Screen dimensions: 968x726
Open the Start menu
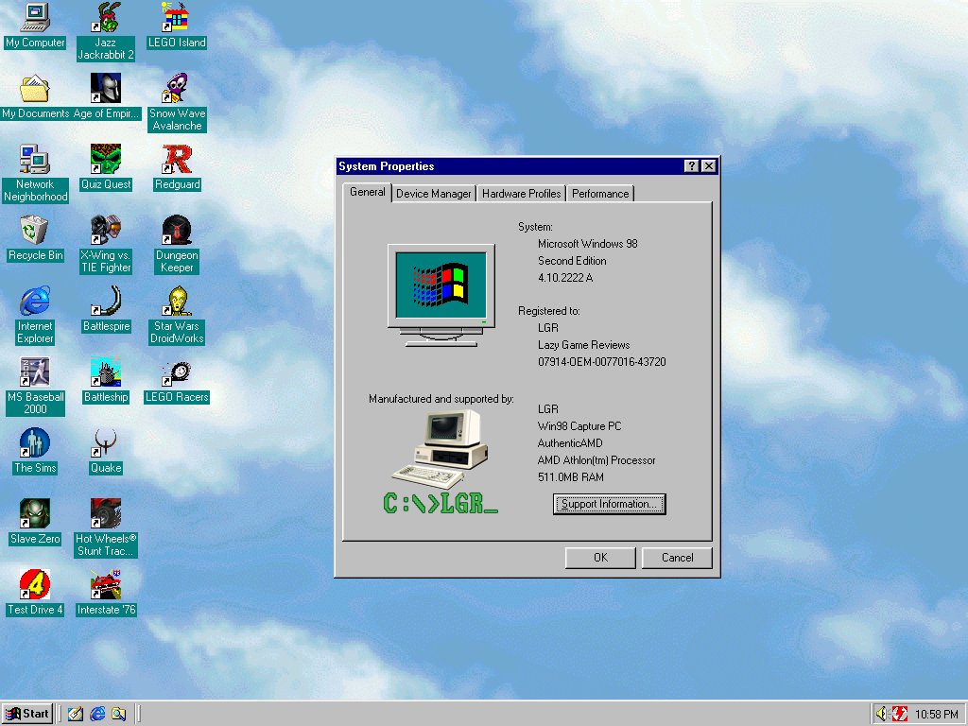click(27, 714)
